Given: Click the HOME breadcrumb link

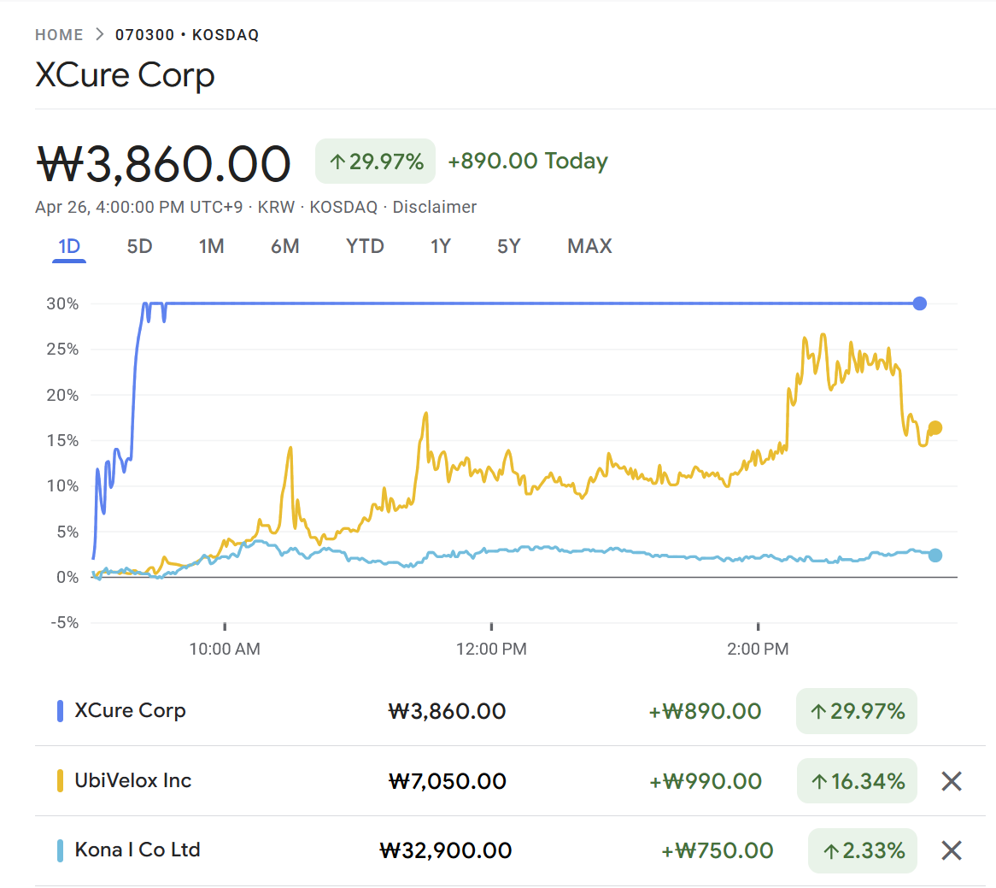Looking at the screenshot, I should coord(59,35).
